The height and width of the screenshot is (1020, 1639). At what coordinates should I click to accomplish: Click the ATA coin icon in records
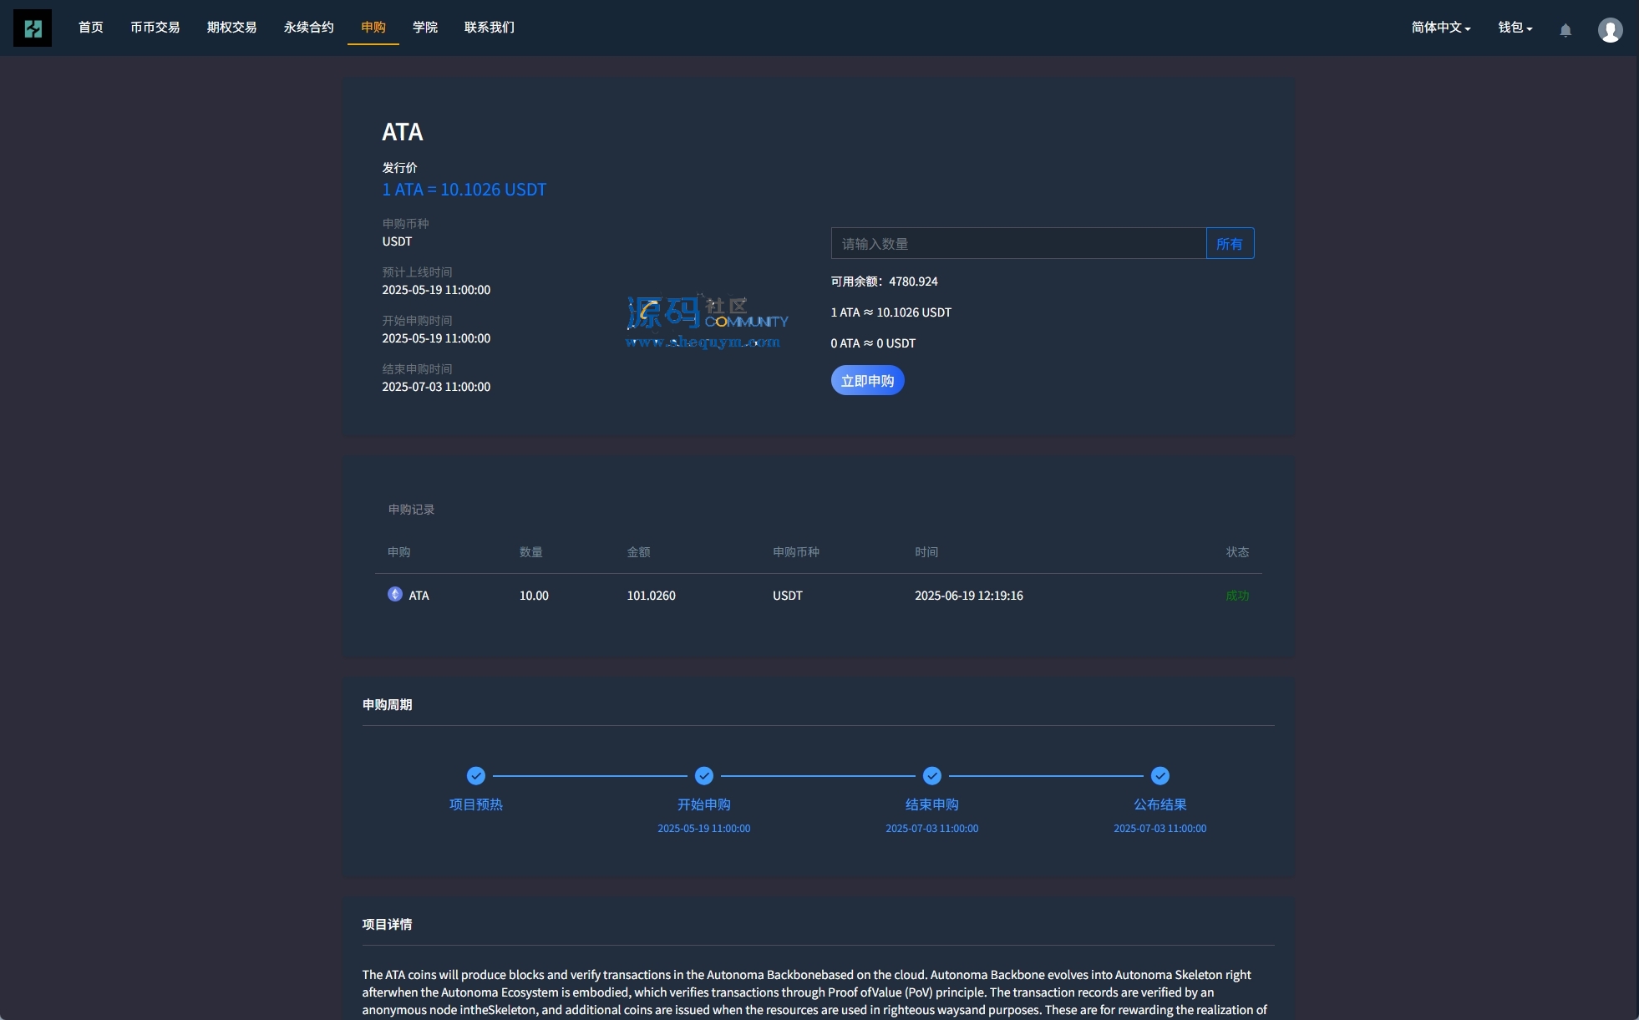click(x=395, y=594)
